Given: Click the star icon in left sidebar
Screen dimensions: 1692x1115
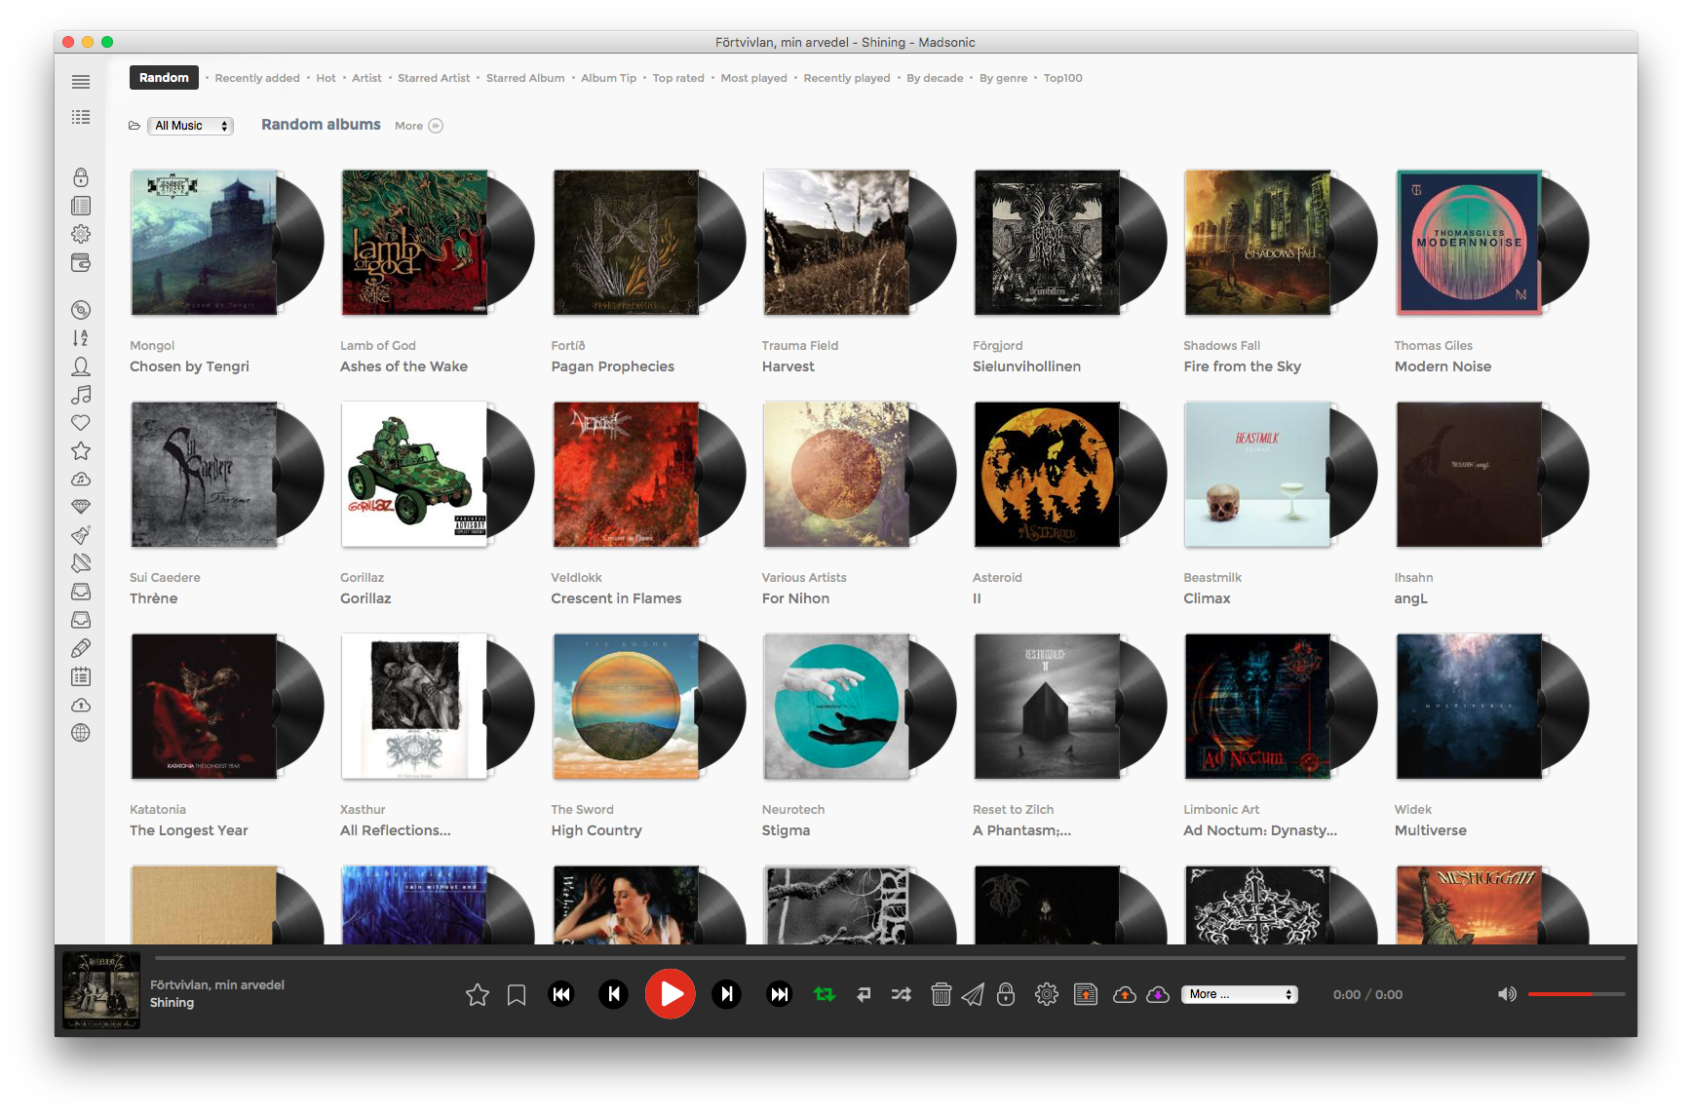Looking at the screenshot, I should click(x=81, y=450).
